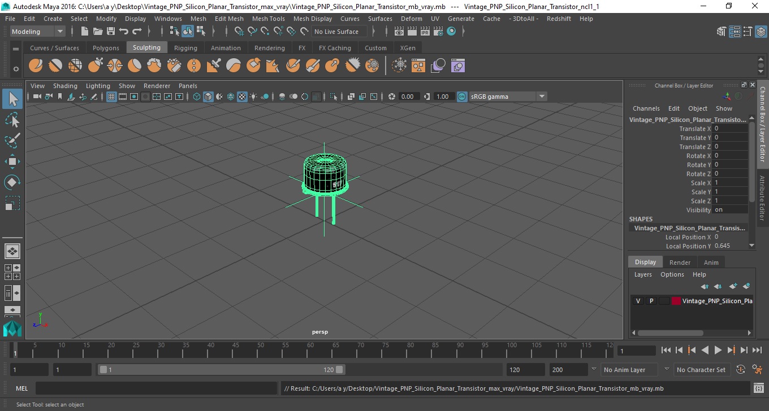
Task: Switch to the Rigging shelf tab
Action: [185, 48]
